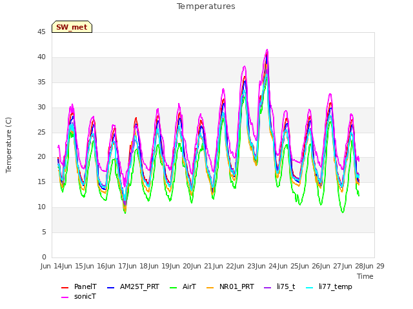Screen dimensions: 413x309
Task: Click the 20 y-axis tick value
Action: coord(41,157)
